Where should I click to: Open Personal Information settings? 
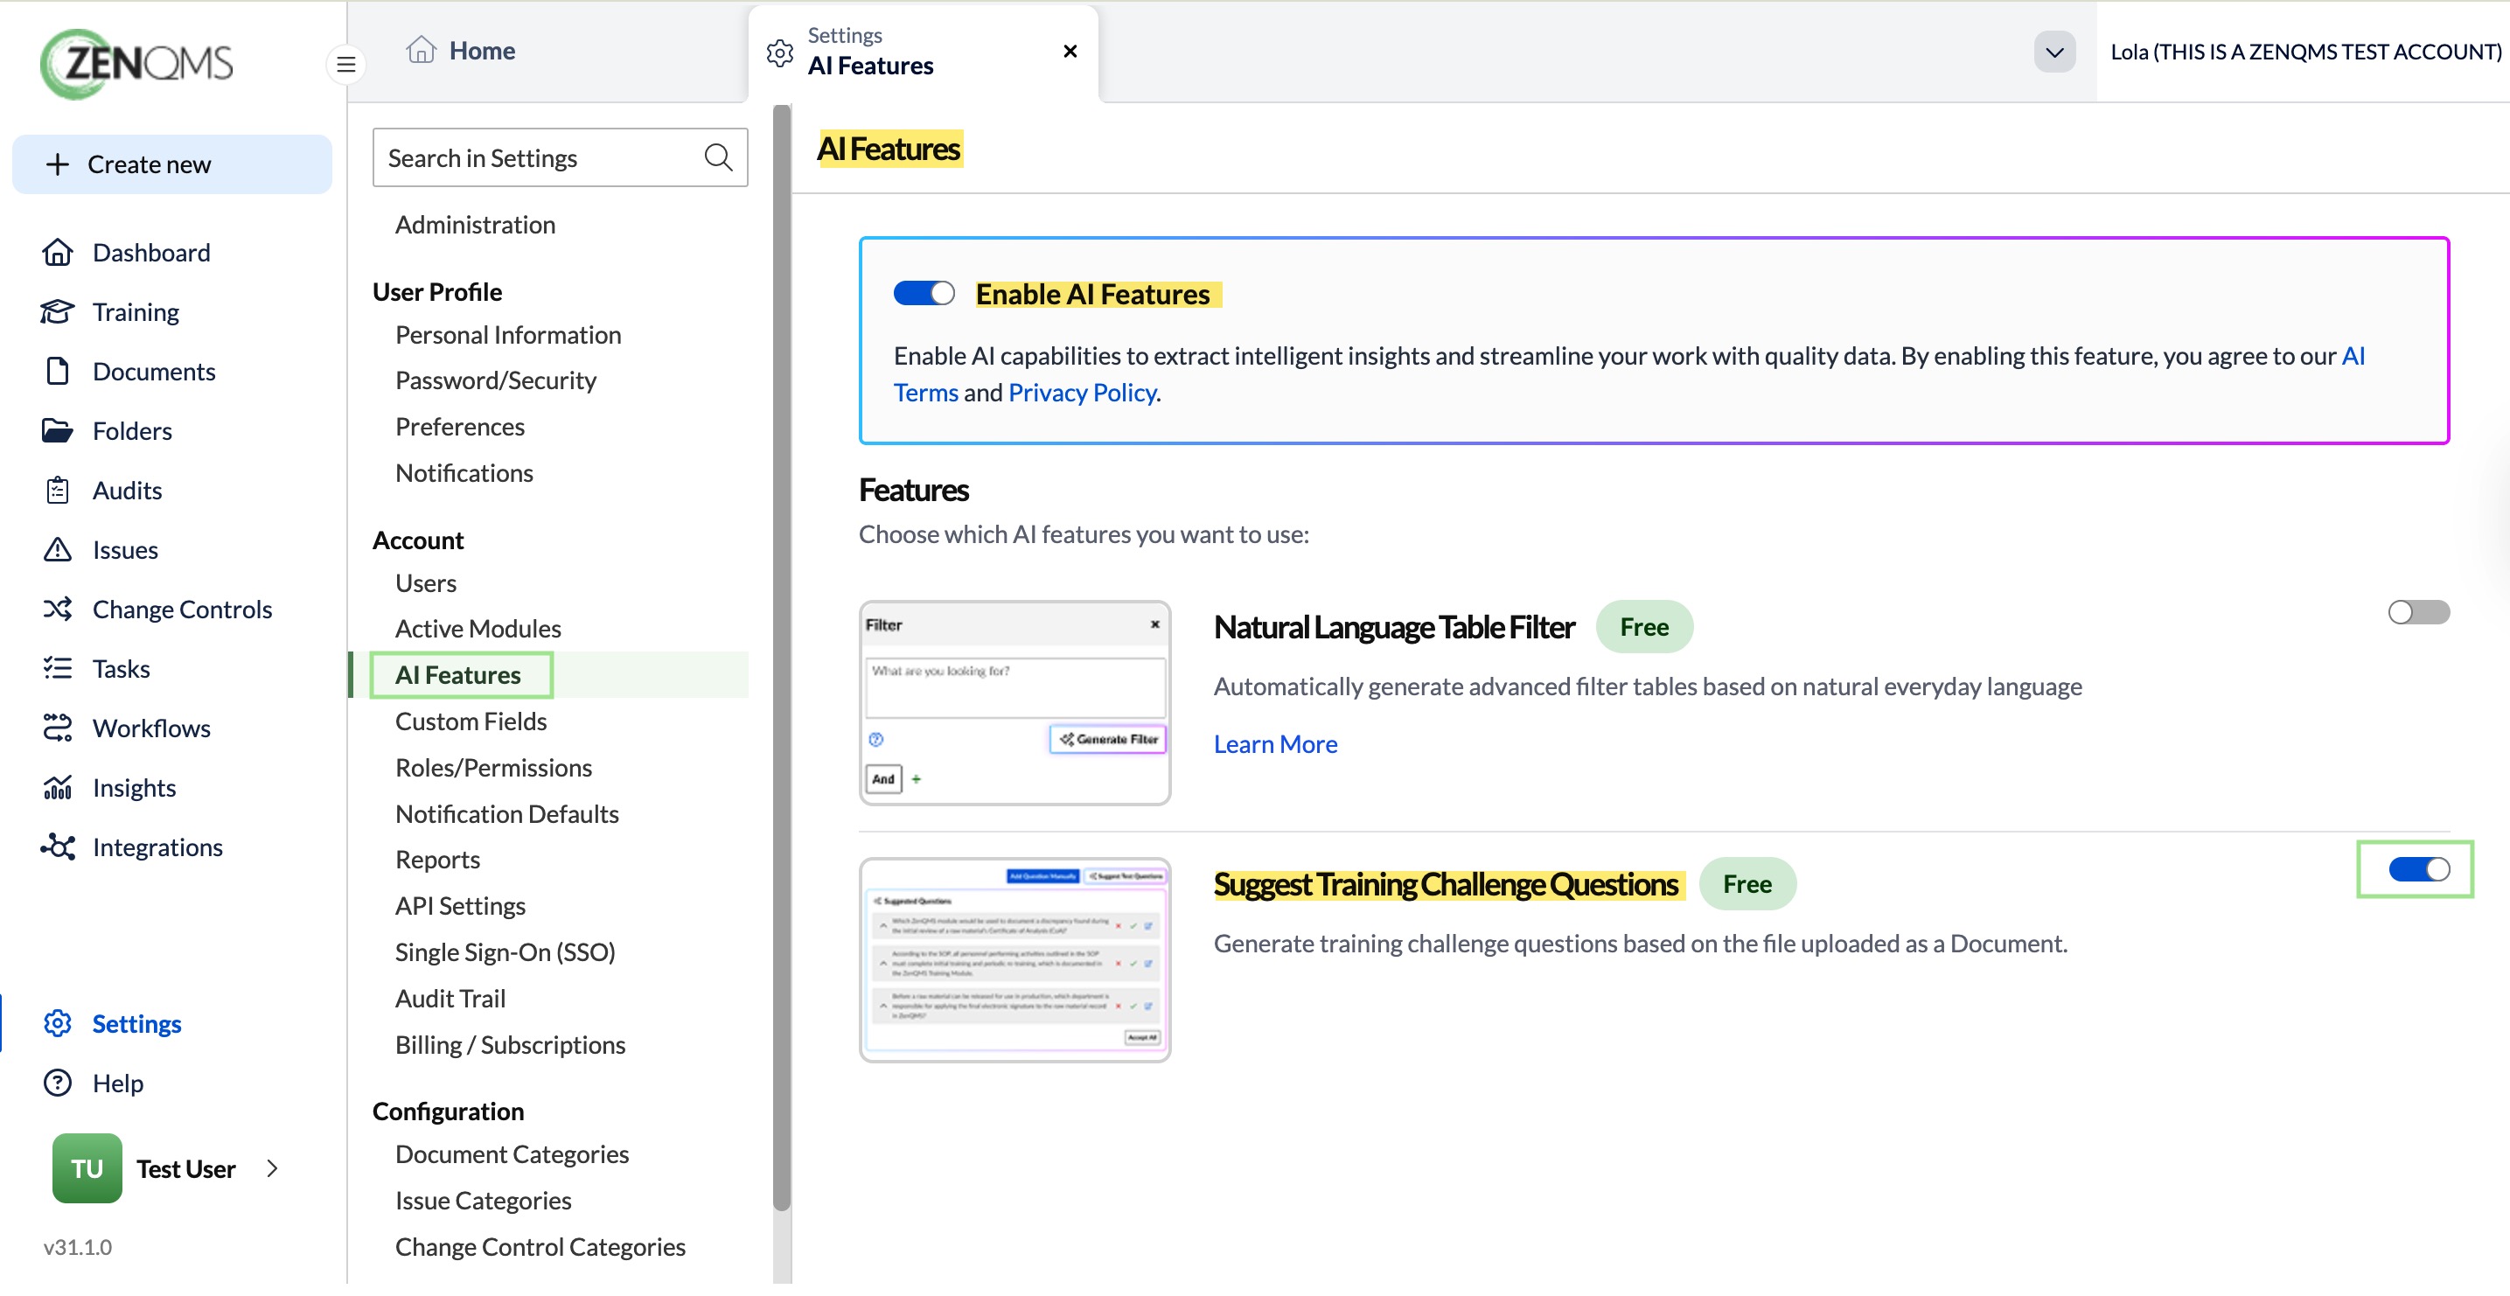click(507, 335)
